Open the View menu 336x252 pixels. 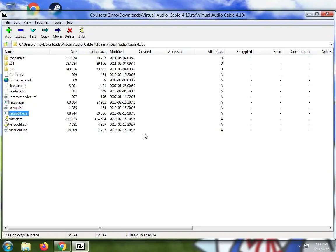click(27, 22)
